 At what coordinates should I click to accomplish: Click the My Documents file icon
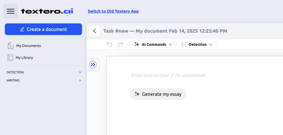tap(11, 46)
